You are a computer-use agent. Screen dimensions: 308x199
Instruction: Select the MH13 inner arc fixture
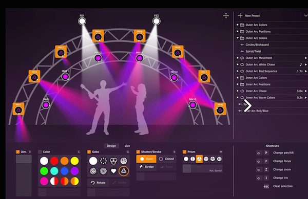pos(98,58)
